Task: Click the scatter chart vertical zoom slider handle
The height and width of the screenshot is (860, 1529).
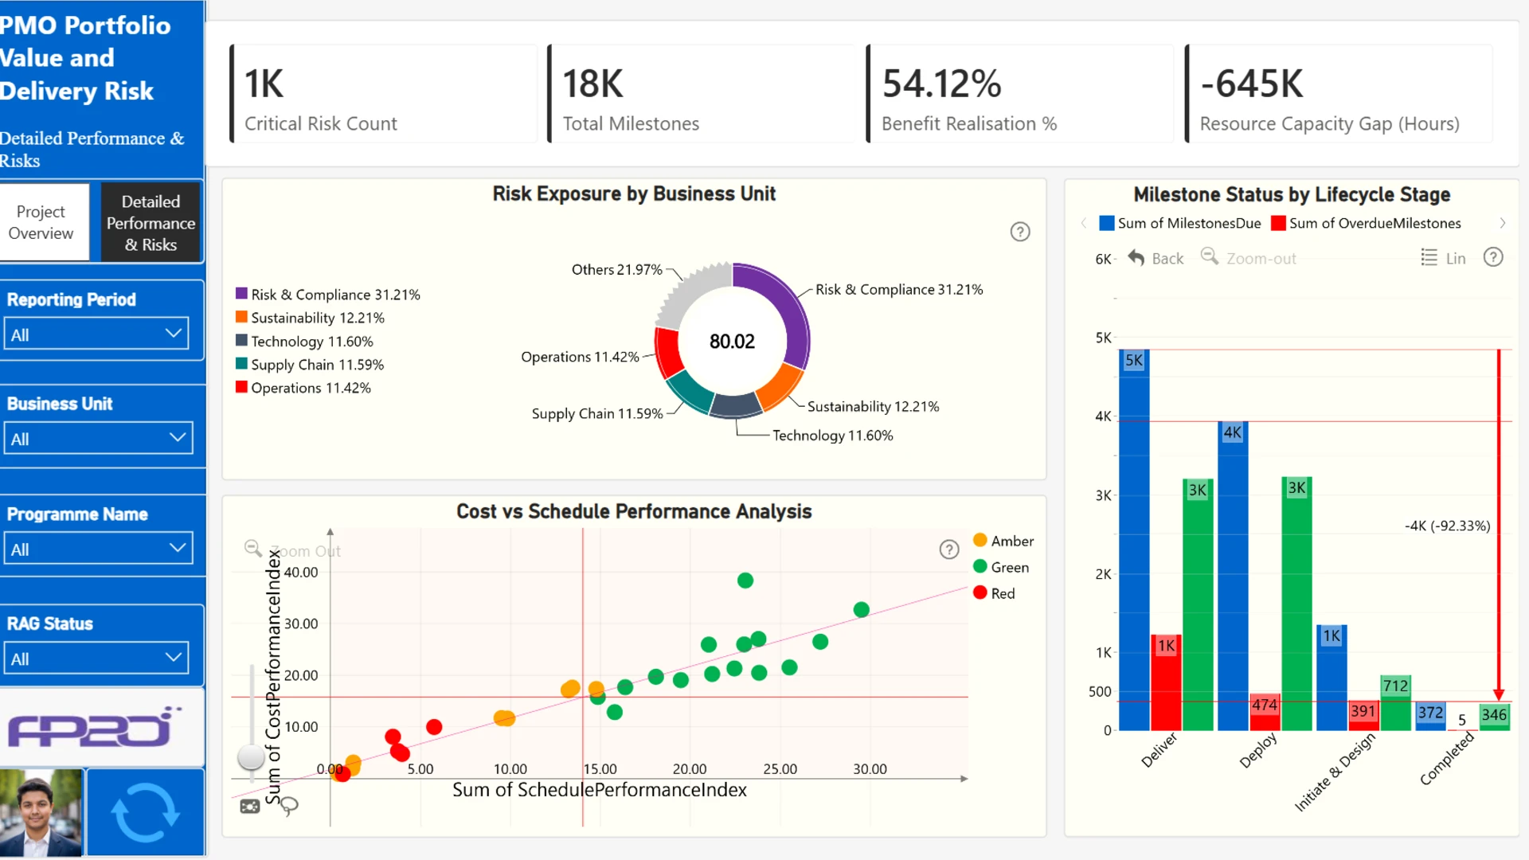Action: click(251, 756)
